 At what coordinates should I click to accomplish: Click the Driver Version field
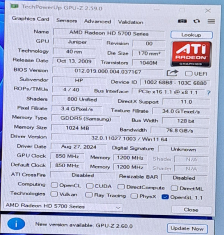tap(129, 139)
